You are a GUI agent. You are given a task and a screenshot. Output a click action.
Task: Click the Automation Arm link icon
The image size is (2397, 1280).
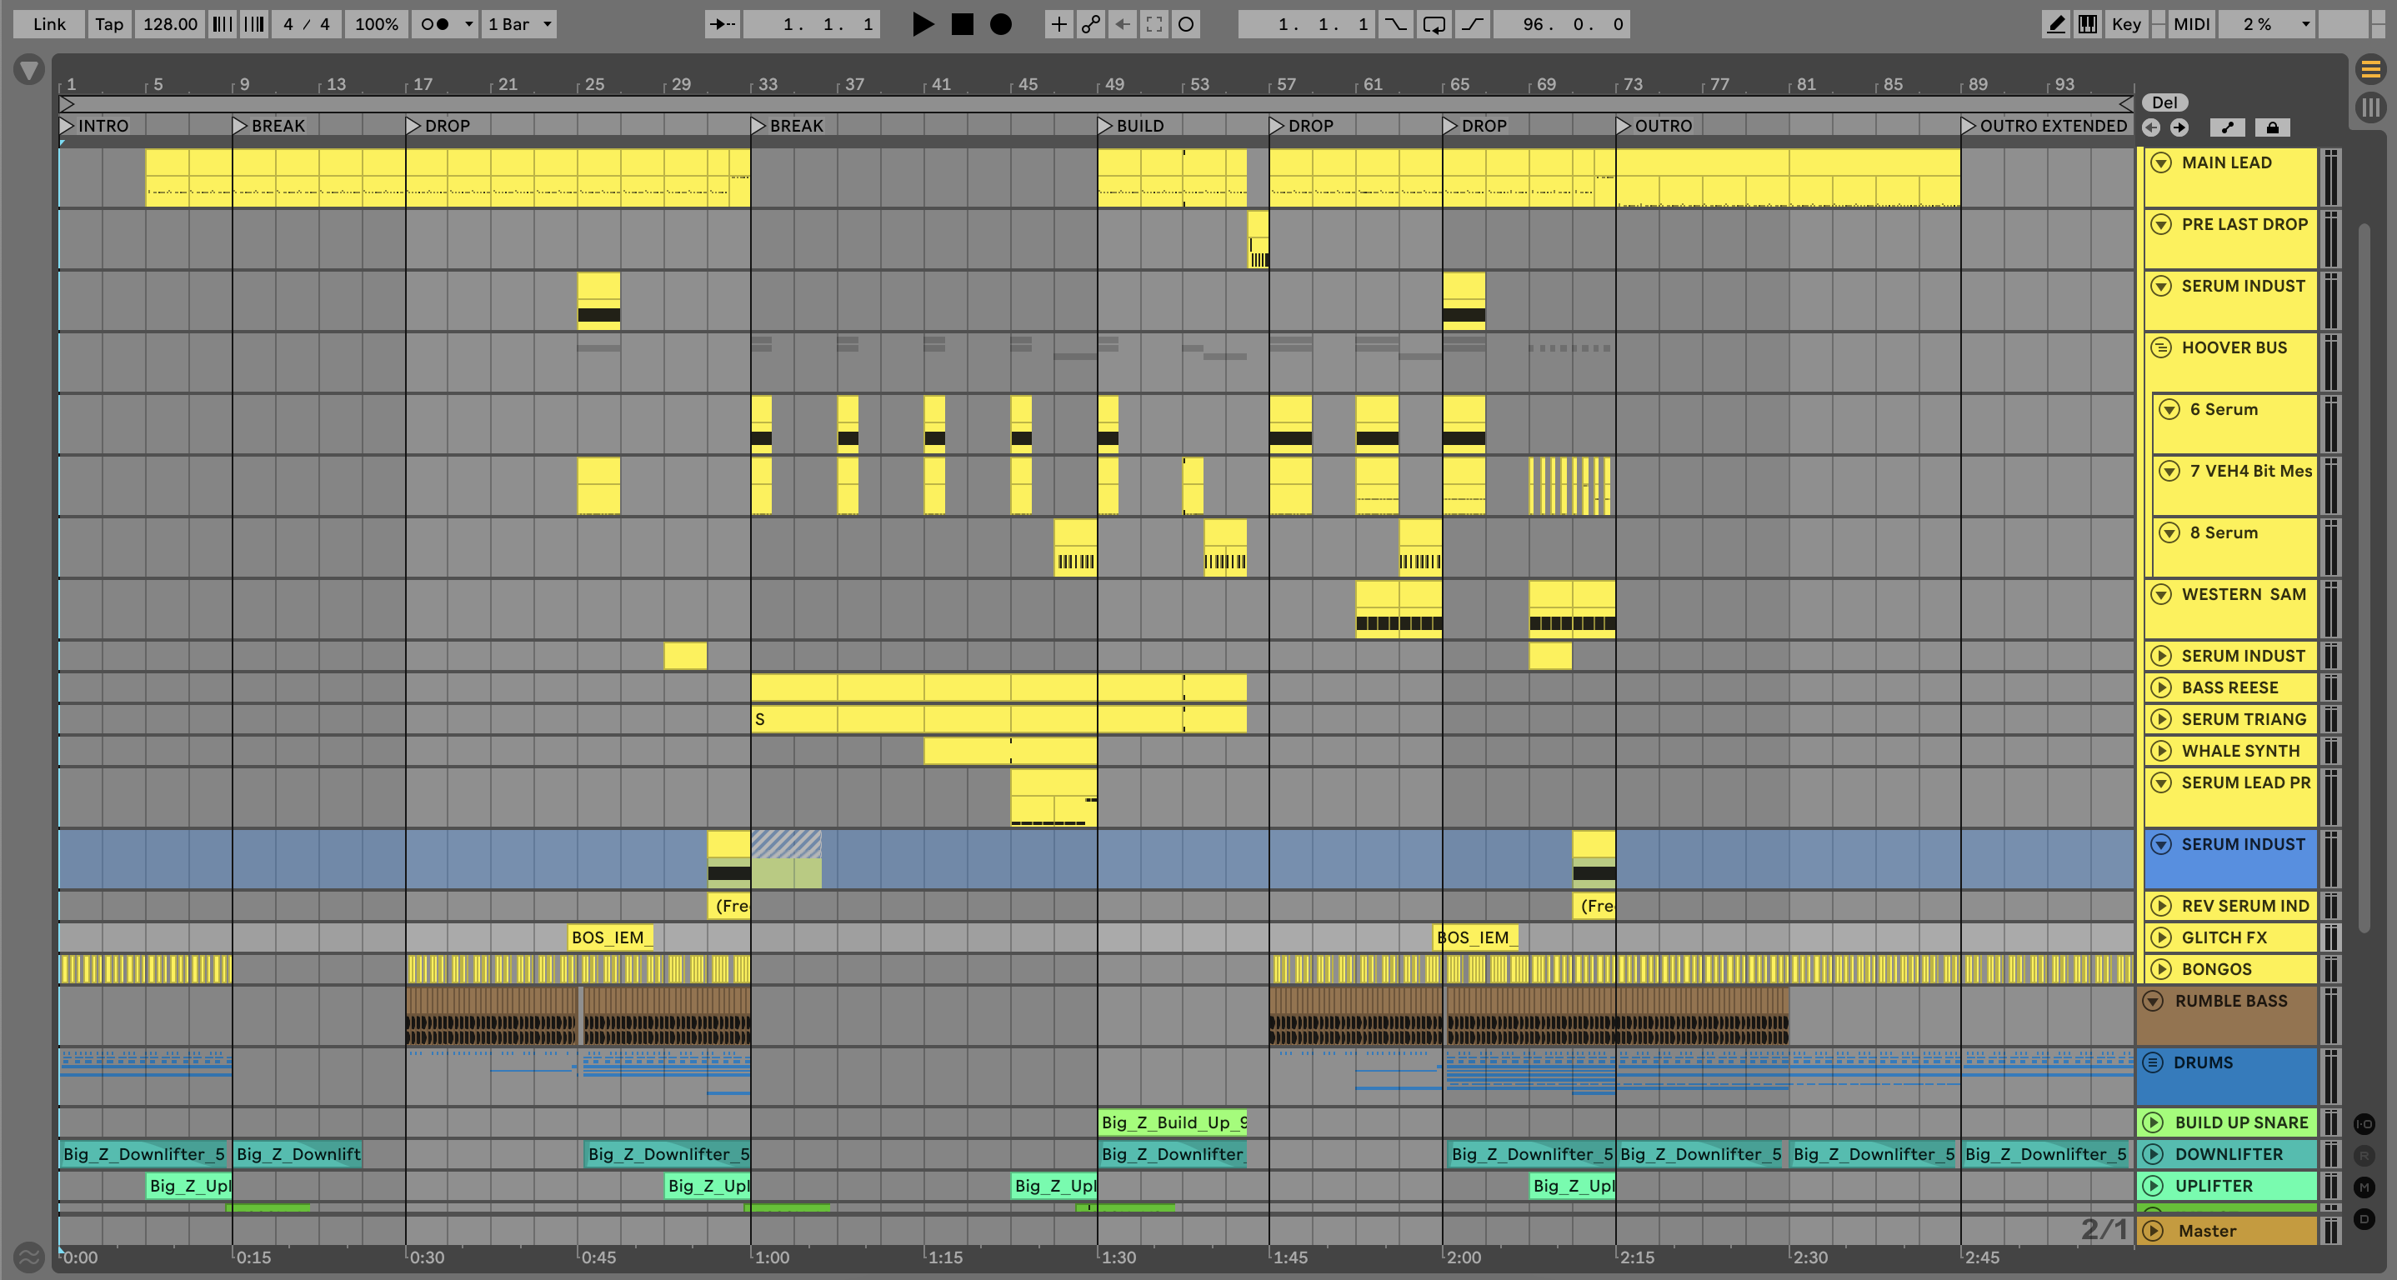[x=1090, y=24]
